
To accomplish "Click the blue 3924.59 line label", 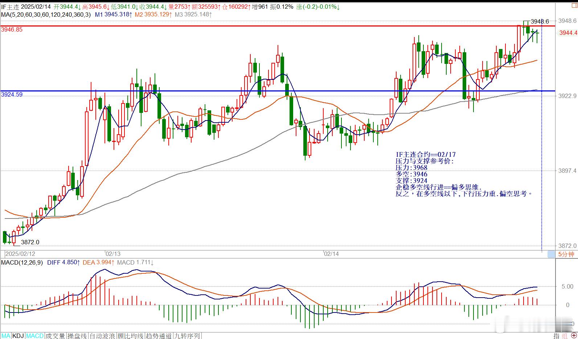I will (x=12, y=94).
